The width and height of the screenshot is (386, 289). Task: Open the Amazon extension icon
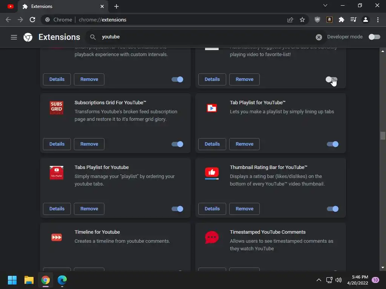click(329, 20)
